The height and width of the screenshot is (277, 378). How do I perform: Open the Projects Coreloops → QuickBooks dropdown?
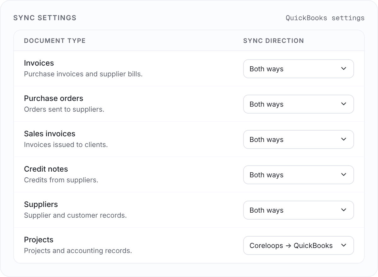(x=298, y=245)
